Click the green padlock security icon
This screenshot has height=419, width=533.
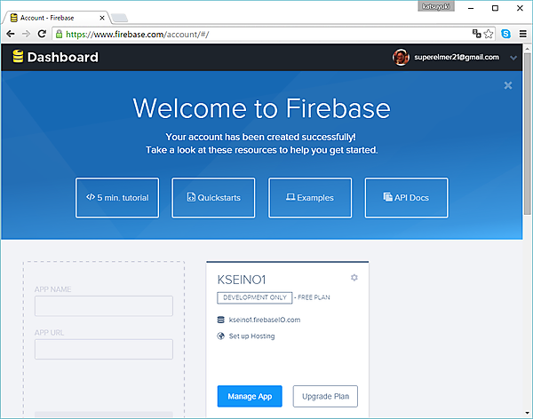pyautogui.click(x=60, y=34)
